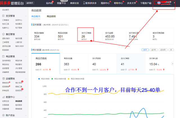Open 营销工具 in the sidebar
This screenshot has height=118, width=180.
tap(19, 87)
